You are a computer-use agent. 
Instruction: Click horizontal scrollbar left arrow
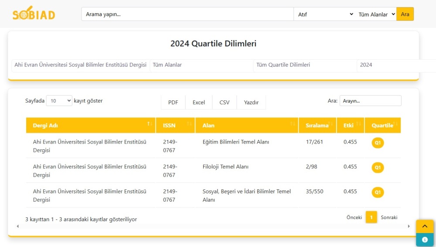(x=18, y=226)
